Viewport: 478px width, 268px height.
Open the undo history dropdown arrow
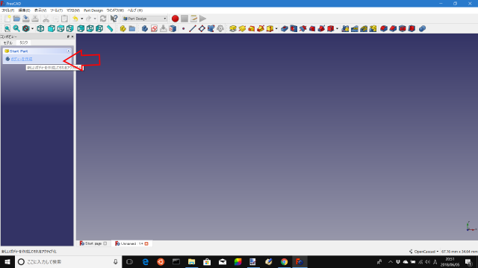(x=82, y=19)
